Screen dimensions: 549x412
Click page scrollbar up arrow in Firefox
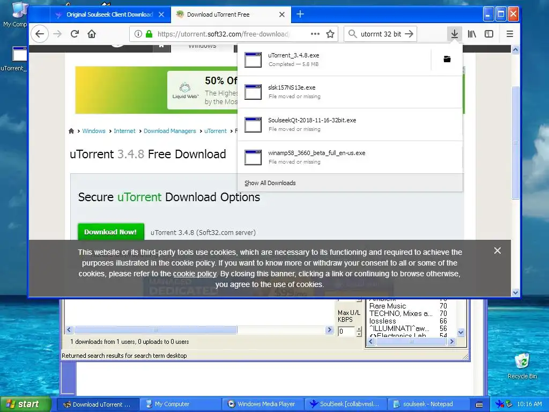(x=515, y=49)
